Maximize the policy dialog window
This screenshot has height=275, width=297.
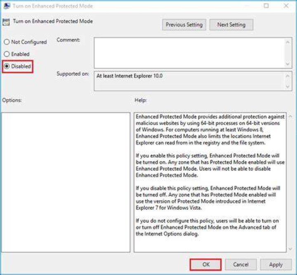(x=266, y=6)
